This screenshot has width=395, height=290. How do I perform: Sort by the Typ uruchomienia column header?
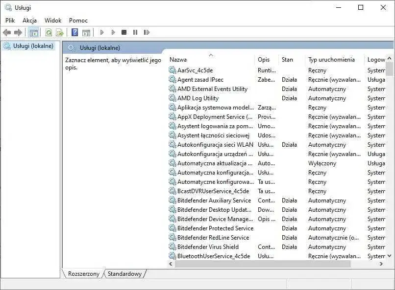click(335, 60)
